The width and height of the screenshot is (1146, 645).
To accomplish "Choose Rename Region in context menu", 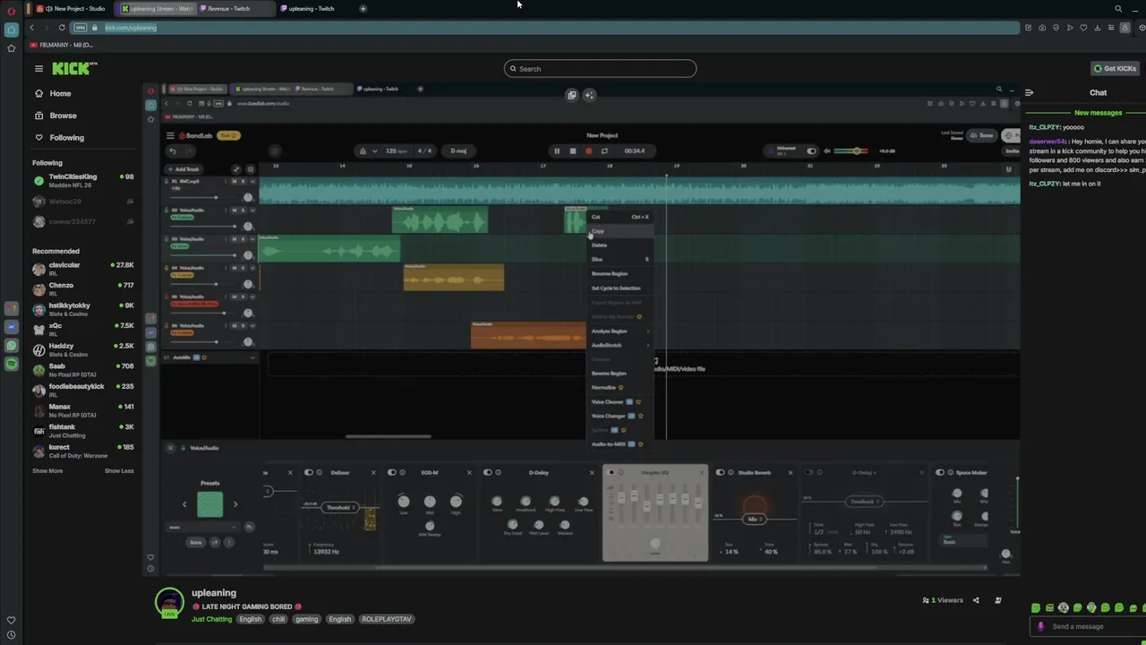I will point(620,273).
